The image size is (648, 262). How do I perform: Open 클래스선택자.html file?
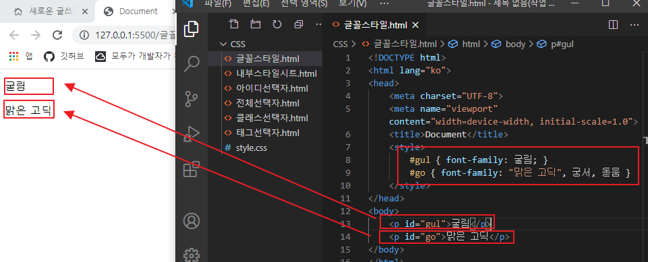(265, 118)
